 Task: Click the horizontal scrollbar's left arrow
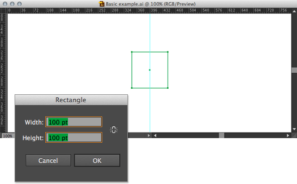155,136
